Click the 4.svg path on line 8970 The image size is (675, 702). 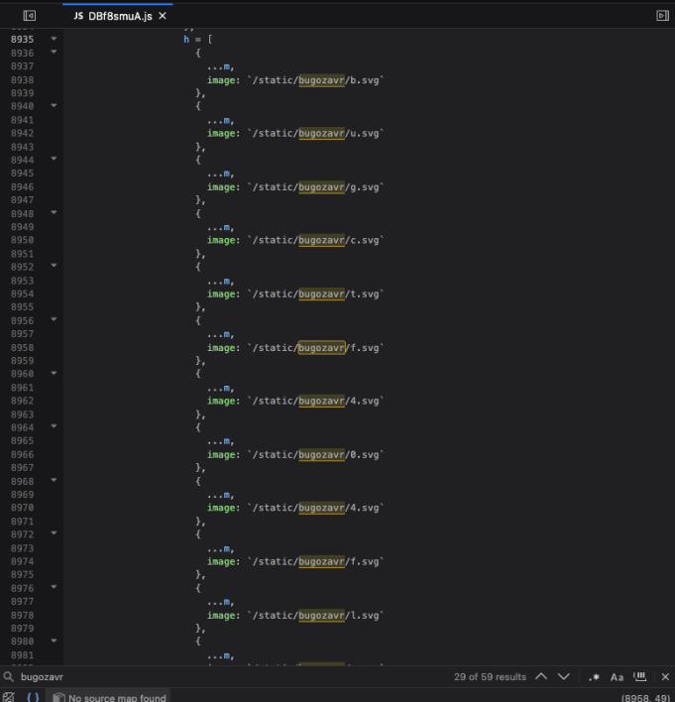click(315, 508)
